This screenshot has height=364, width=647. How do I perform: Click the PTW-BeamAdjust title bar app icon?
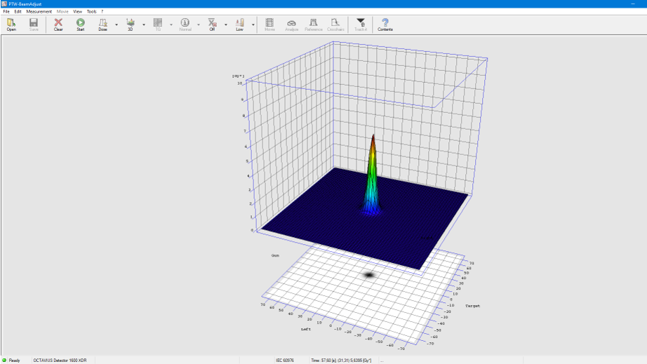(4, 4)
